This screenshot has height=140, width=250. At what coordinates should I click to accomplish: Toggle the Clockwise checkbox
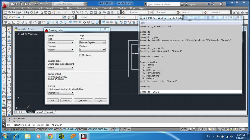click(x=81, y=55)
